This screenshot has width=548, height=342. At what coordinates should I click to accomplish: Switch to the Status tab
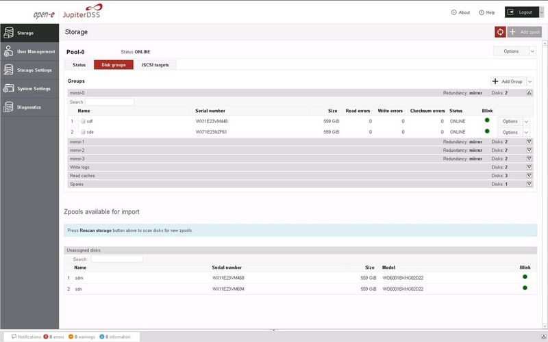pyautogui.click(x=79, y=65)
